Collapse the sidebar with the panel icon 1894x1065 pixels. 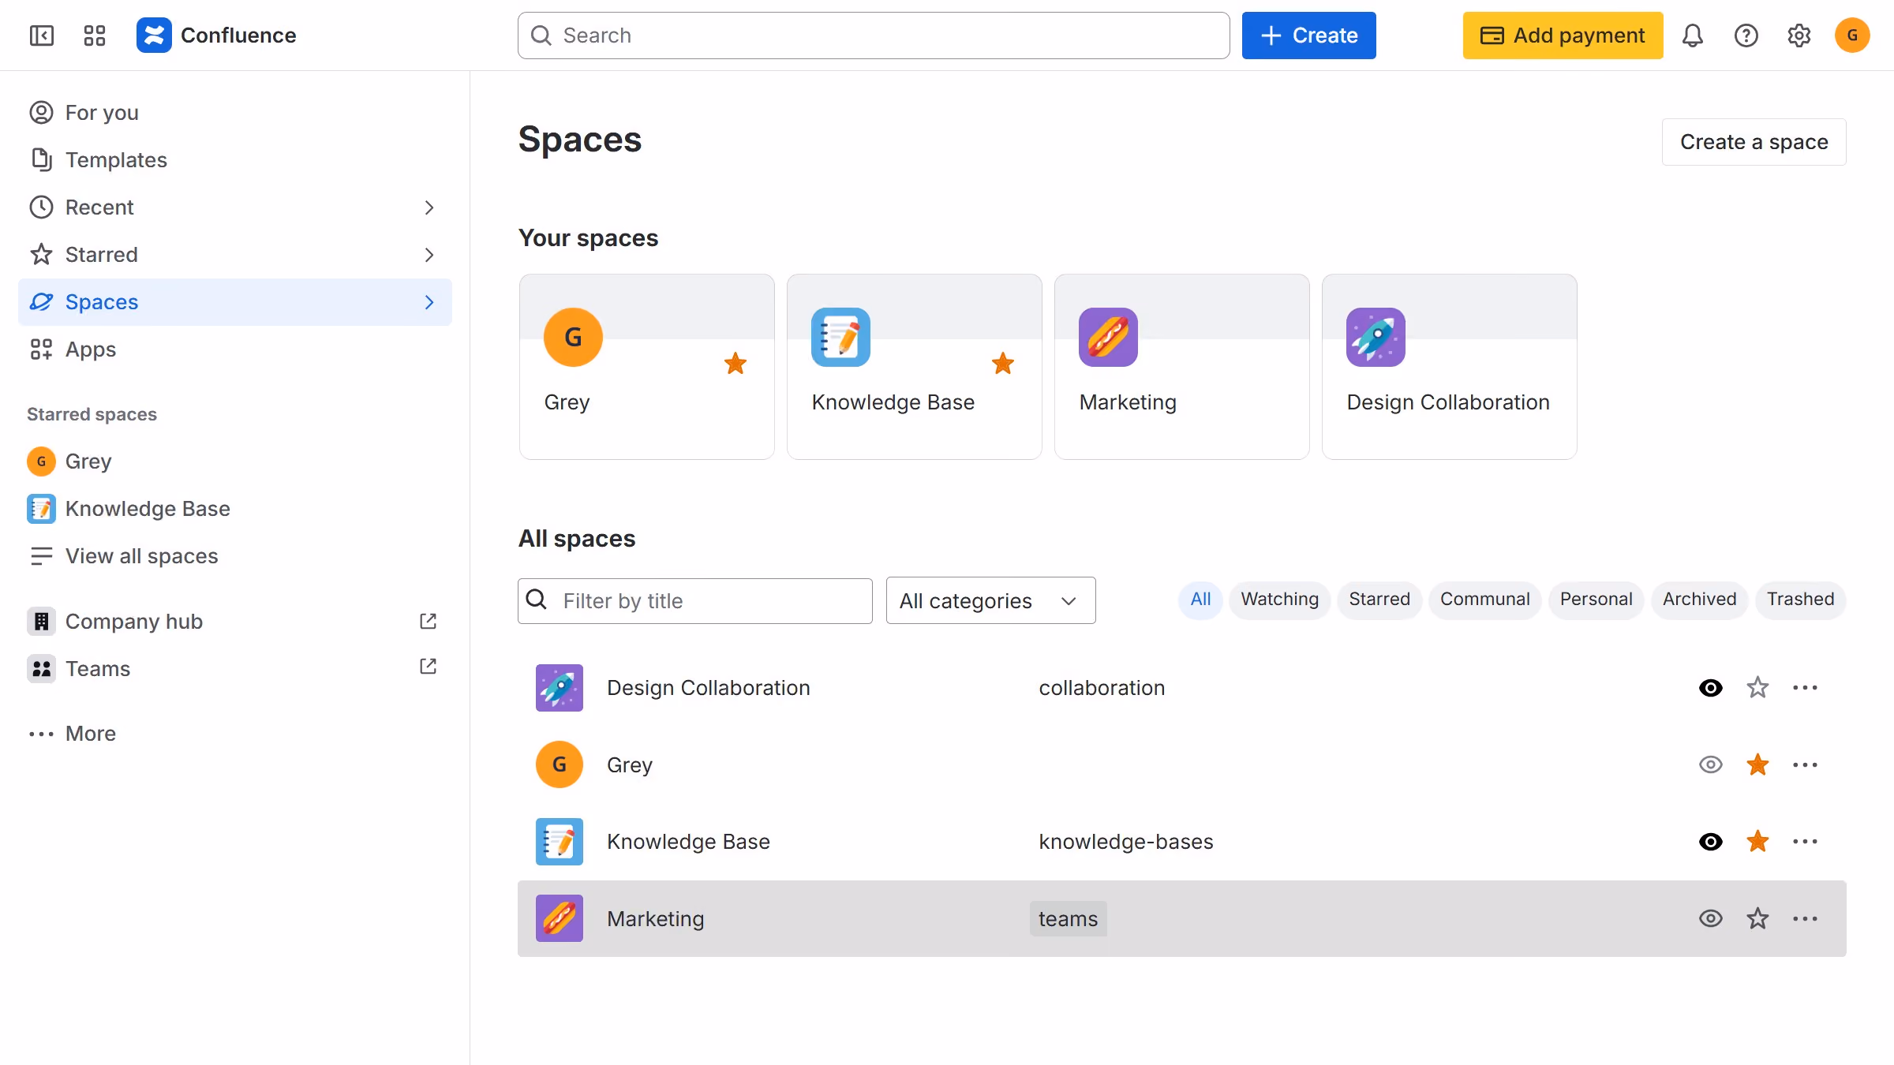[x=41, y=35]
